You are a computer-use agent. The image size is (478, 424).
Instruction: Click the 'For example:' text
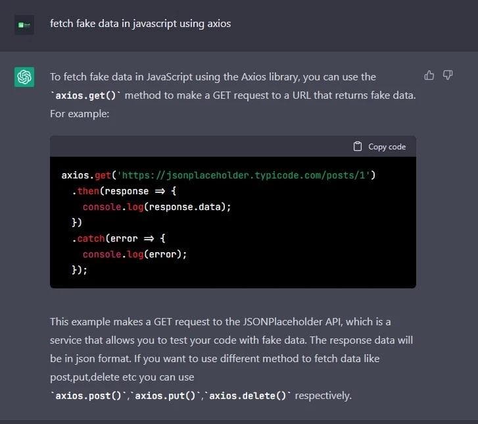click(80, 114)
